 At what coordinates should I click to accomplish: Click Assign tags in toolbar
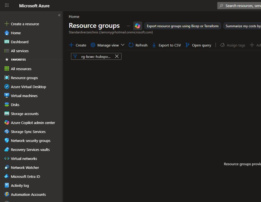pos(233,45)
